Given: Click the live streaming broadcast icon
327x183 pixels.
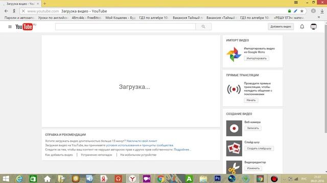Looking at the screenshot, I should click(234, 89).
